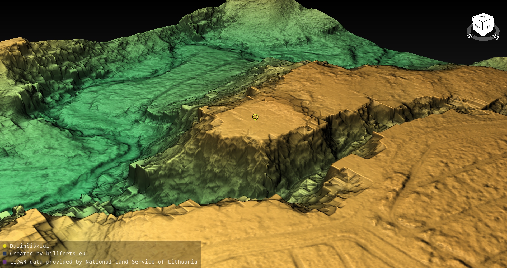Click the N letter on the compass ring

point(470,36)
